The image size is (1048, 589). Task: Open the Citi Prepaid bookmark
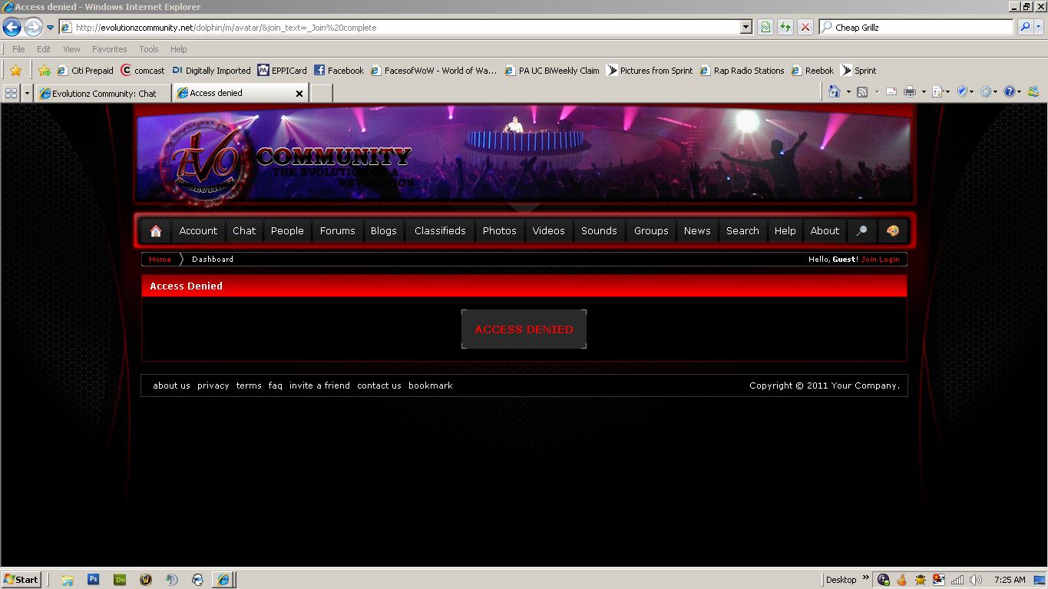pos(85,71)
